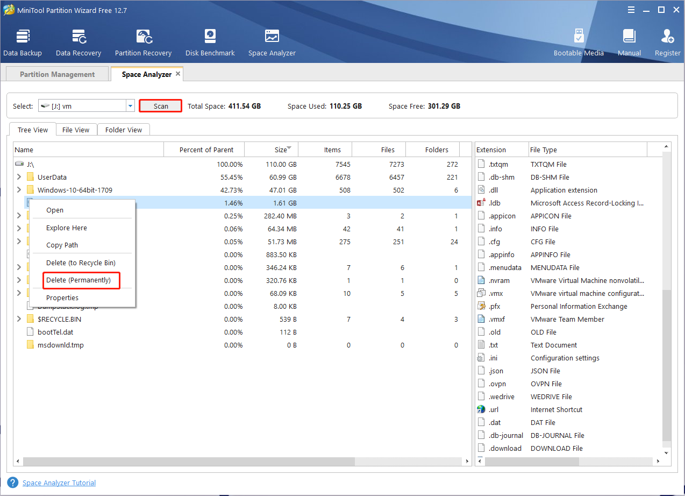
Task: Click the extension list vertical scrollbar
Action: 667,366
